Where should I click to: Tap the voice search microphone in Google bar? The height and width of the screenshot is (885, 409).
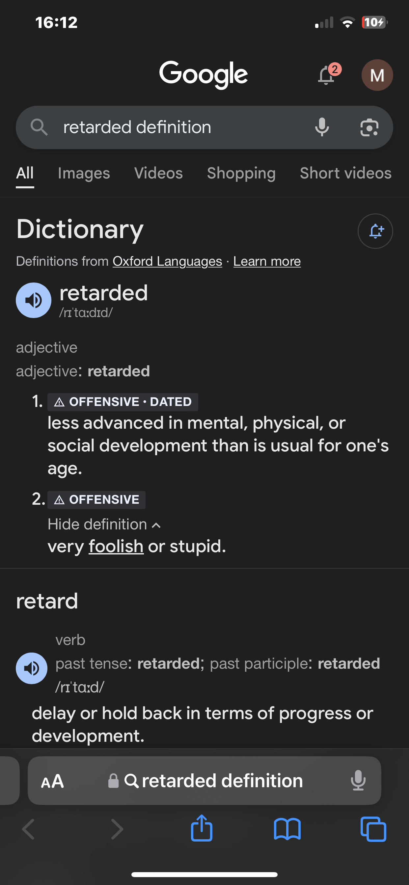322,127
